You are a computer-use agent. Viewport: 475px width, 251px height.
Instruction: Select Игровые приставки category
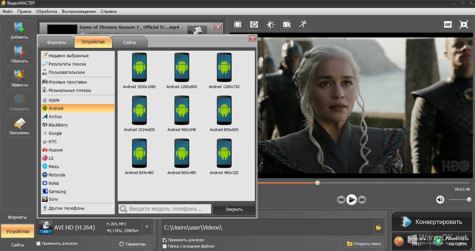[78, 82]
